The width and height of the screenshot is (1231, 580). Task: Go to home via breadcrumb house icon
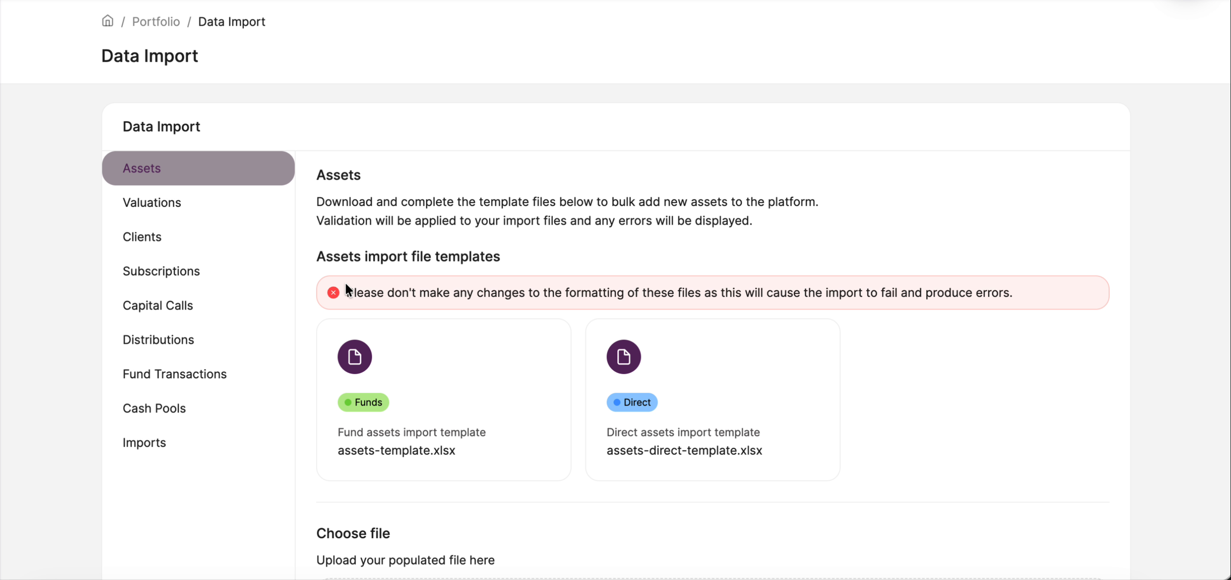(107, 21)
